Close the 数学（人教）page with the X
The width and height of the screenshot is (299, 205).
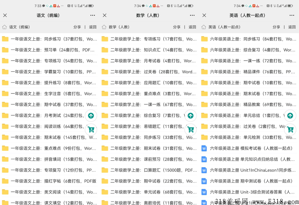click(105, 15)
